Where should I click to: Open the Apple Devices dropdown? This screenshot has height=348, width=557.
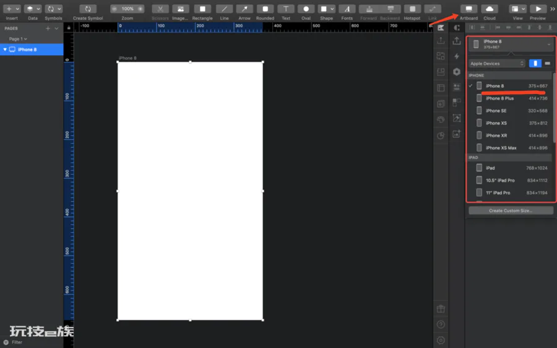[x=496, y=64]
